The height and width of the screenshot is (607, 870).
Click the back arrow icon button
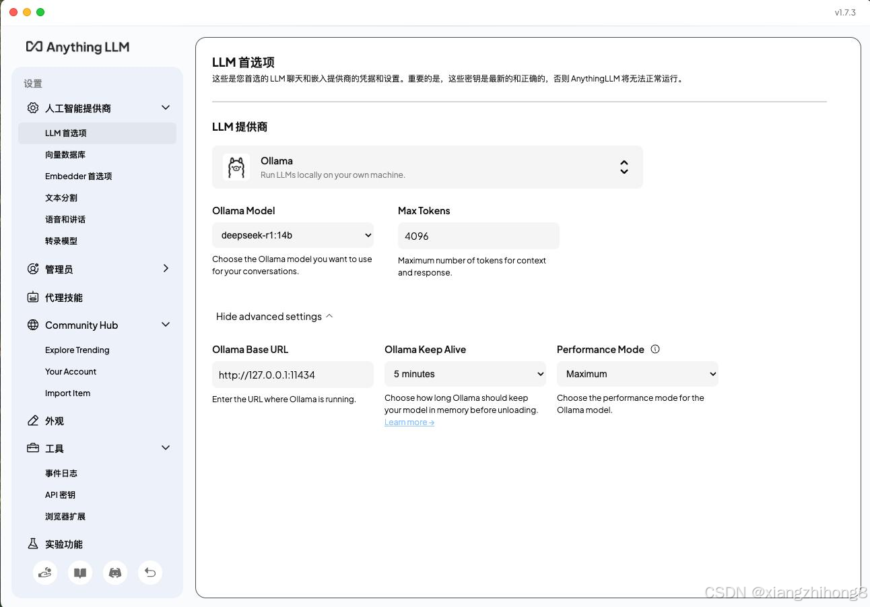point(150,573)
